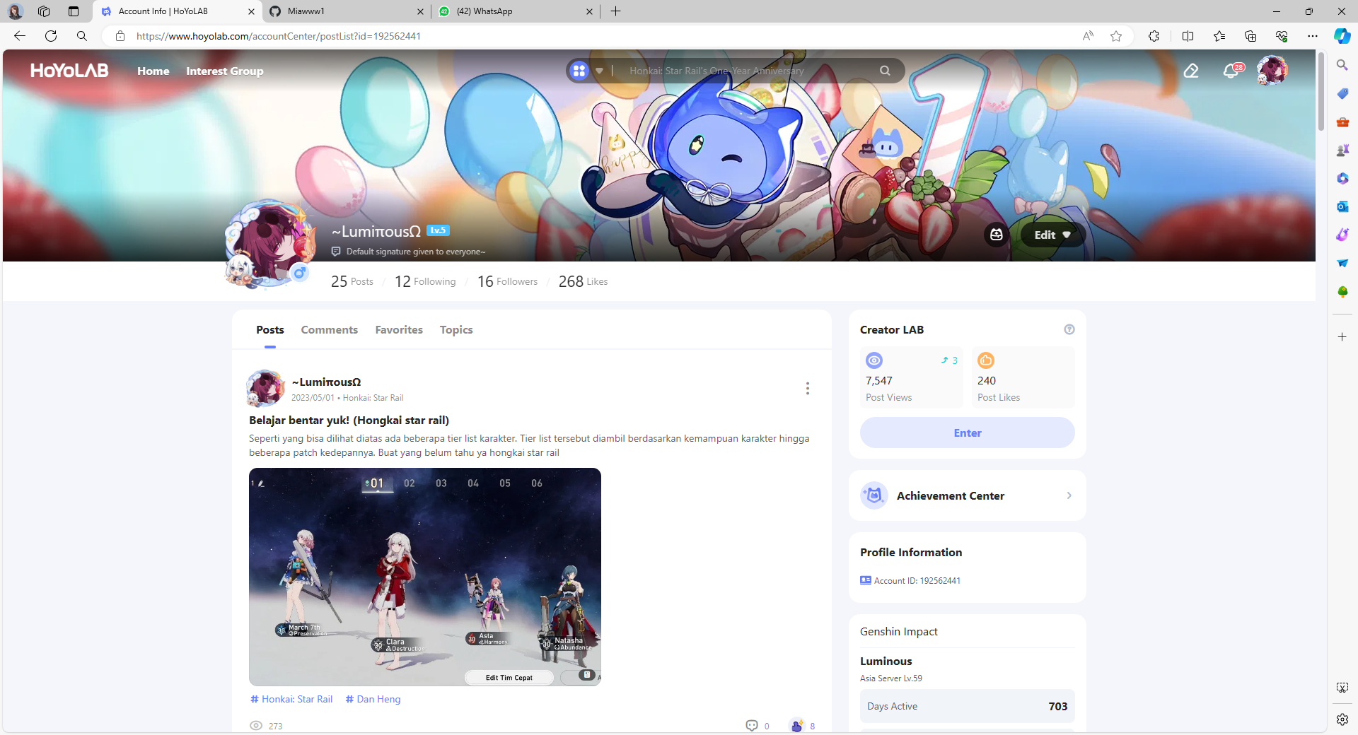Click the create post pencil icon
This screenshot has width=1358, height=735.
coord(1191,71)
